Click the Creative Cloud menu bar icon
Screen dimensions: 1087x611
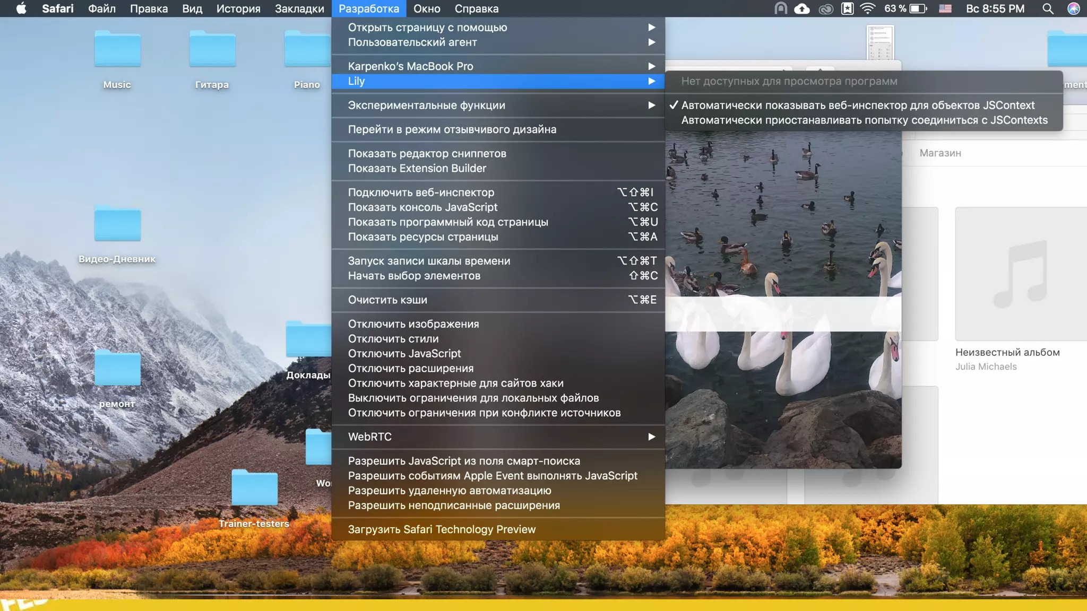[826, 8]
